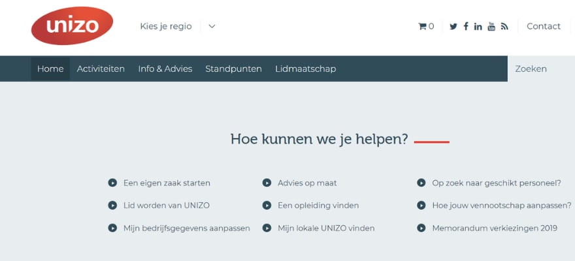Click the Zoeken search field
Image resolution: width=575 pixels, height=261 pixels.
tap(540, 69)
